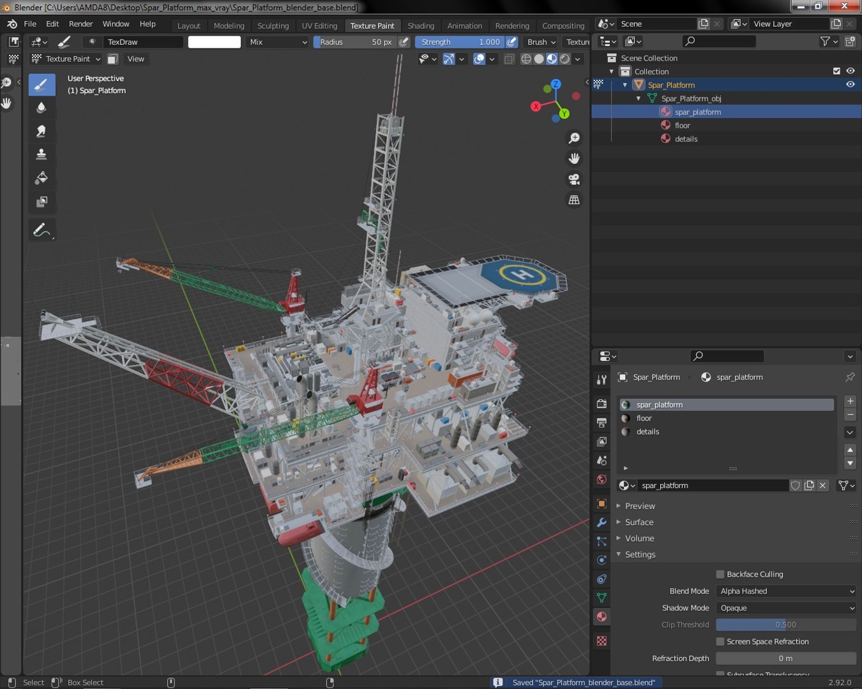Viewport: 862px width, 689px height.
Task: Open the Object properties tab
Action: (601, 503)
